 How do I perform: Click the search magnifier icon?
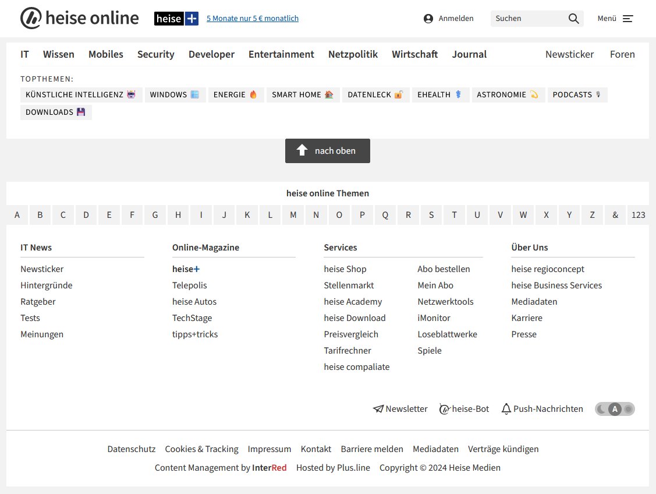573,19
